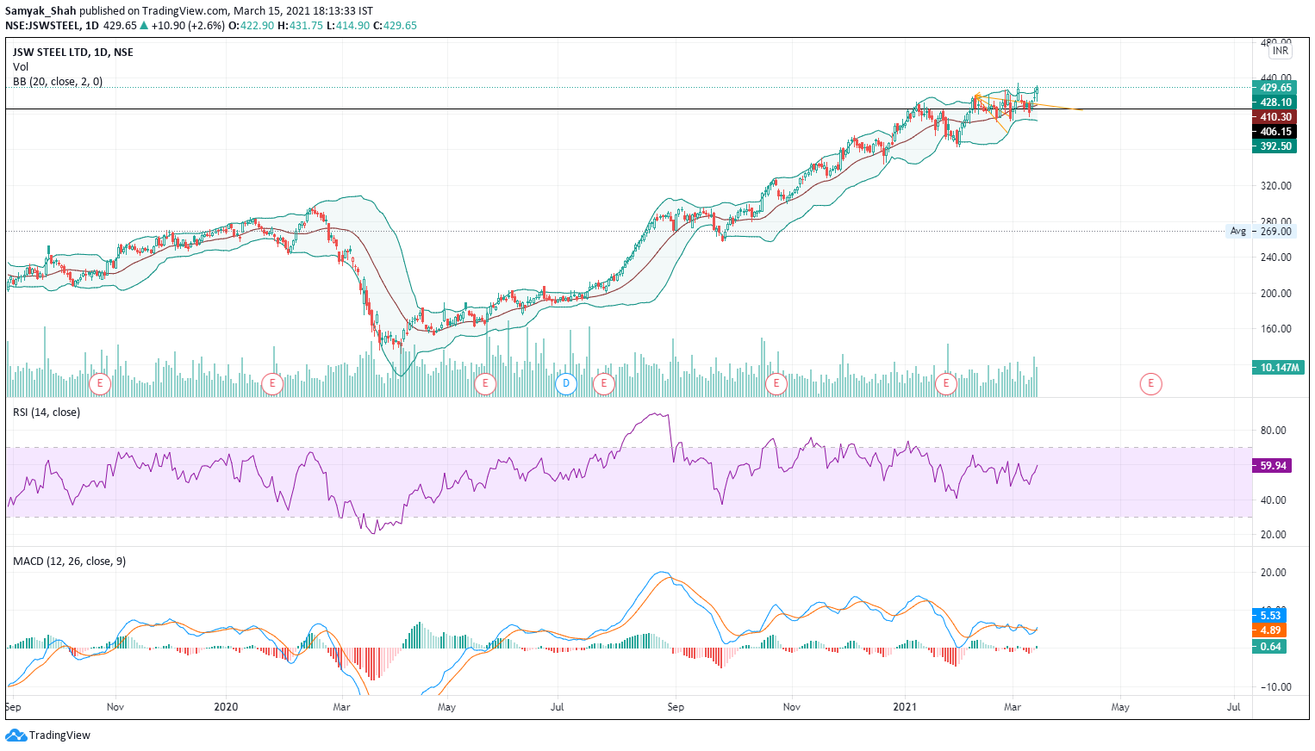Click the INR currency label

click(1281, 51)
